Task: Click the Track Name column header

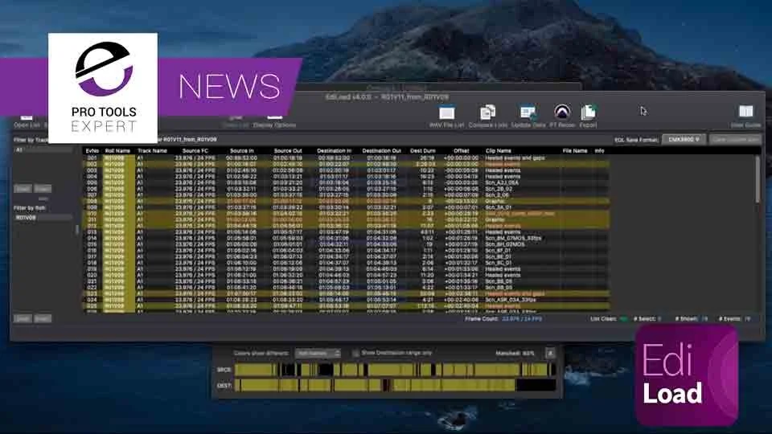Action: point(152,150)
